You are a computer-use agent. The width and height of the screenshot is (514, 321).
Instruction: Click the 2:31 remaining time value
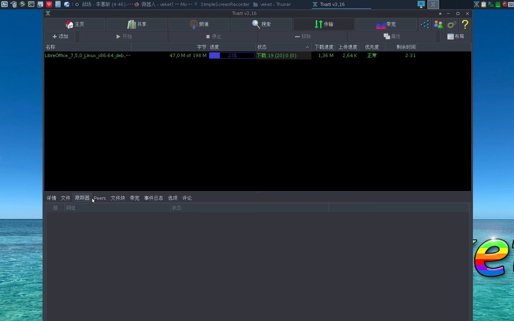[x=410, y=56]
